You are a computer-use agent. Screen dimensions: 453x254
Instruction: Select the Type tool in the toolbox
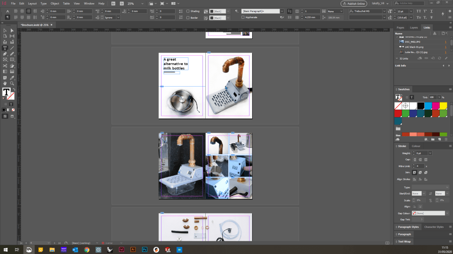click(x=5, y=48)
